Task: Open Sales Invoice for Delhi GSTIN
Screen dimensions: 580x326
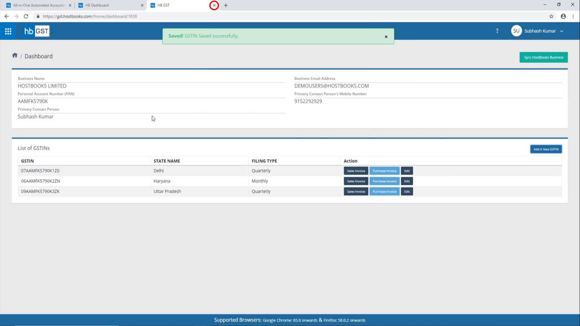Action: click(356, 171)
